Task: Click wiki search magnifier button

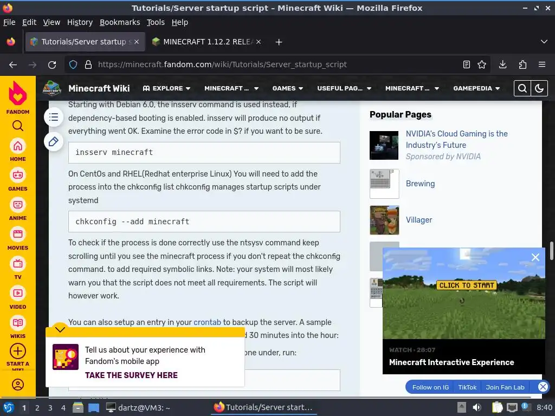Action: pos(522,88)
